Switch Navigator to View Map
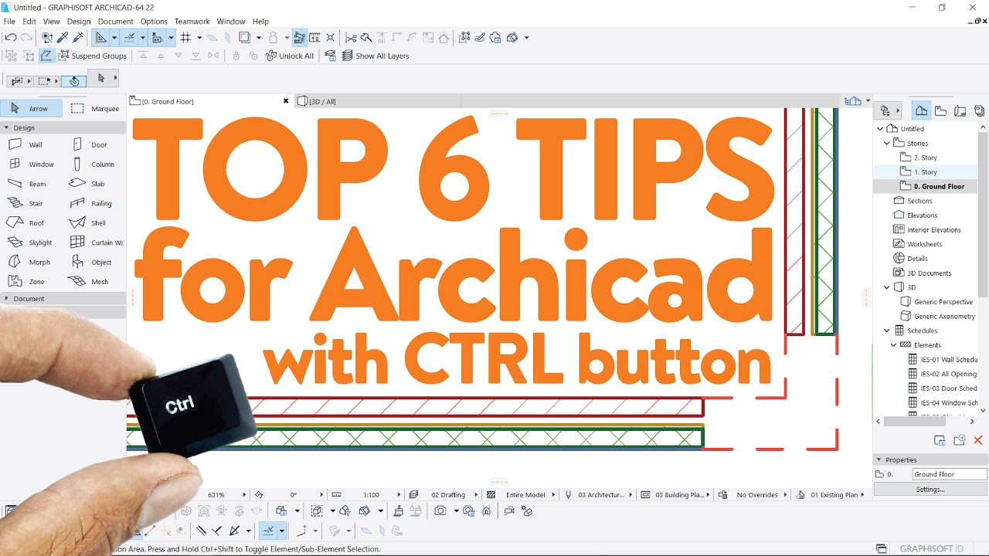Image resolution: width=989 pixels, height=556 pixels. 940,110
